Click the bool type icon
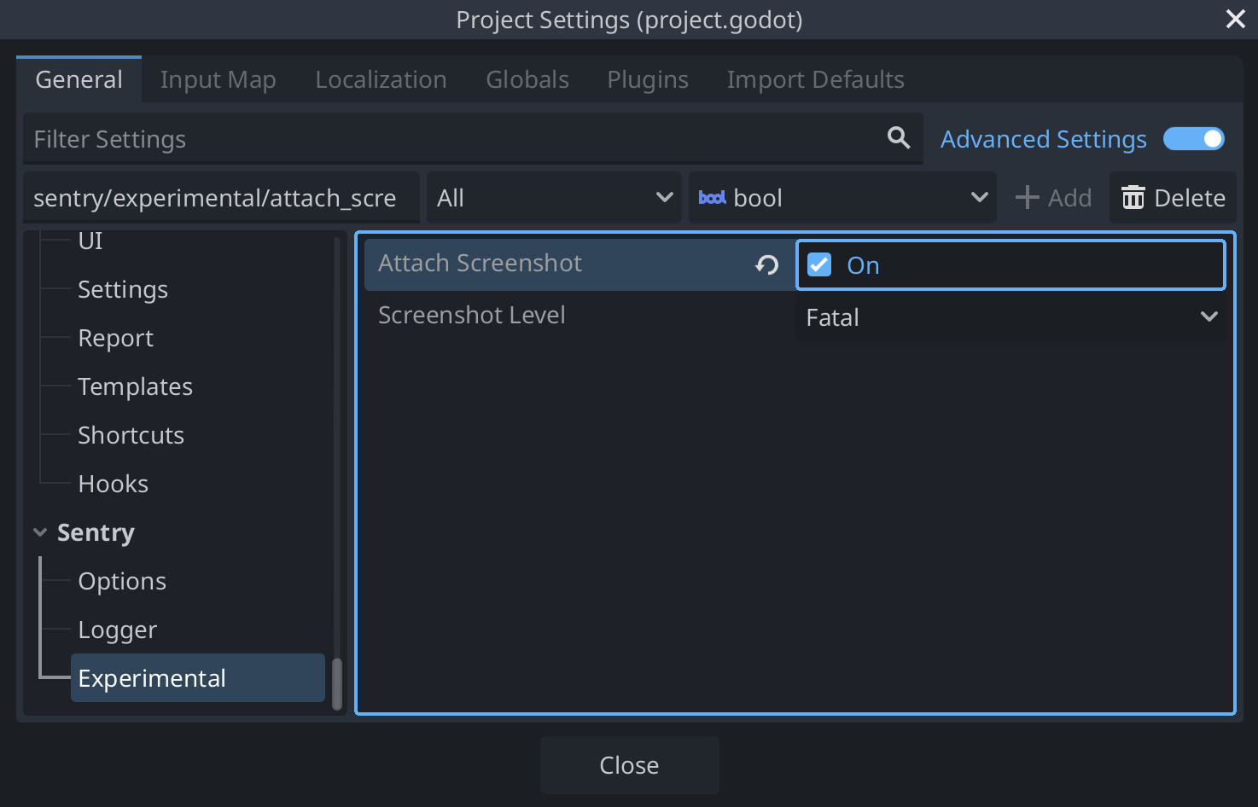The image size is (1258, 807). pos(713,197)
